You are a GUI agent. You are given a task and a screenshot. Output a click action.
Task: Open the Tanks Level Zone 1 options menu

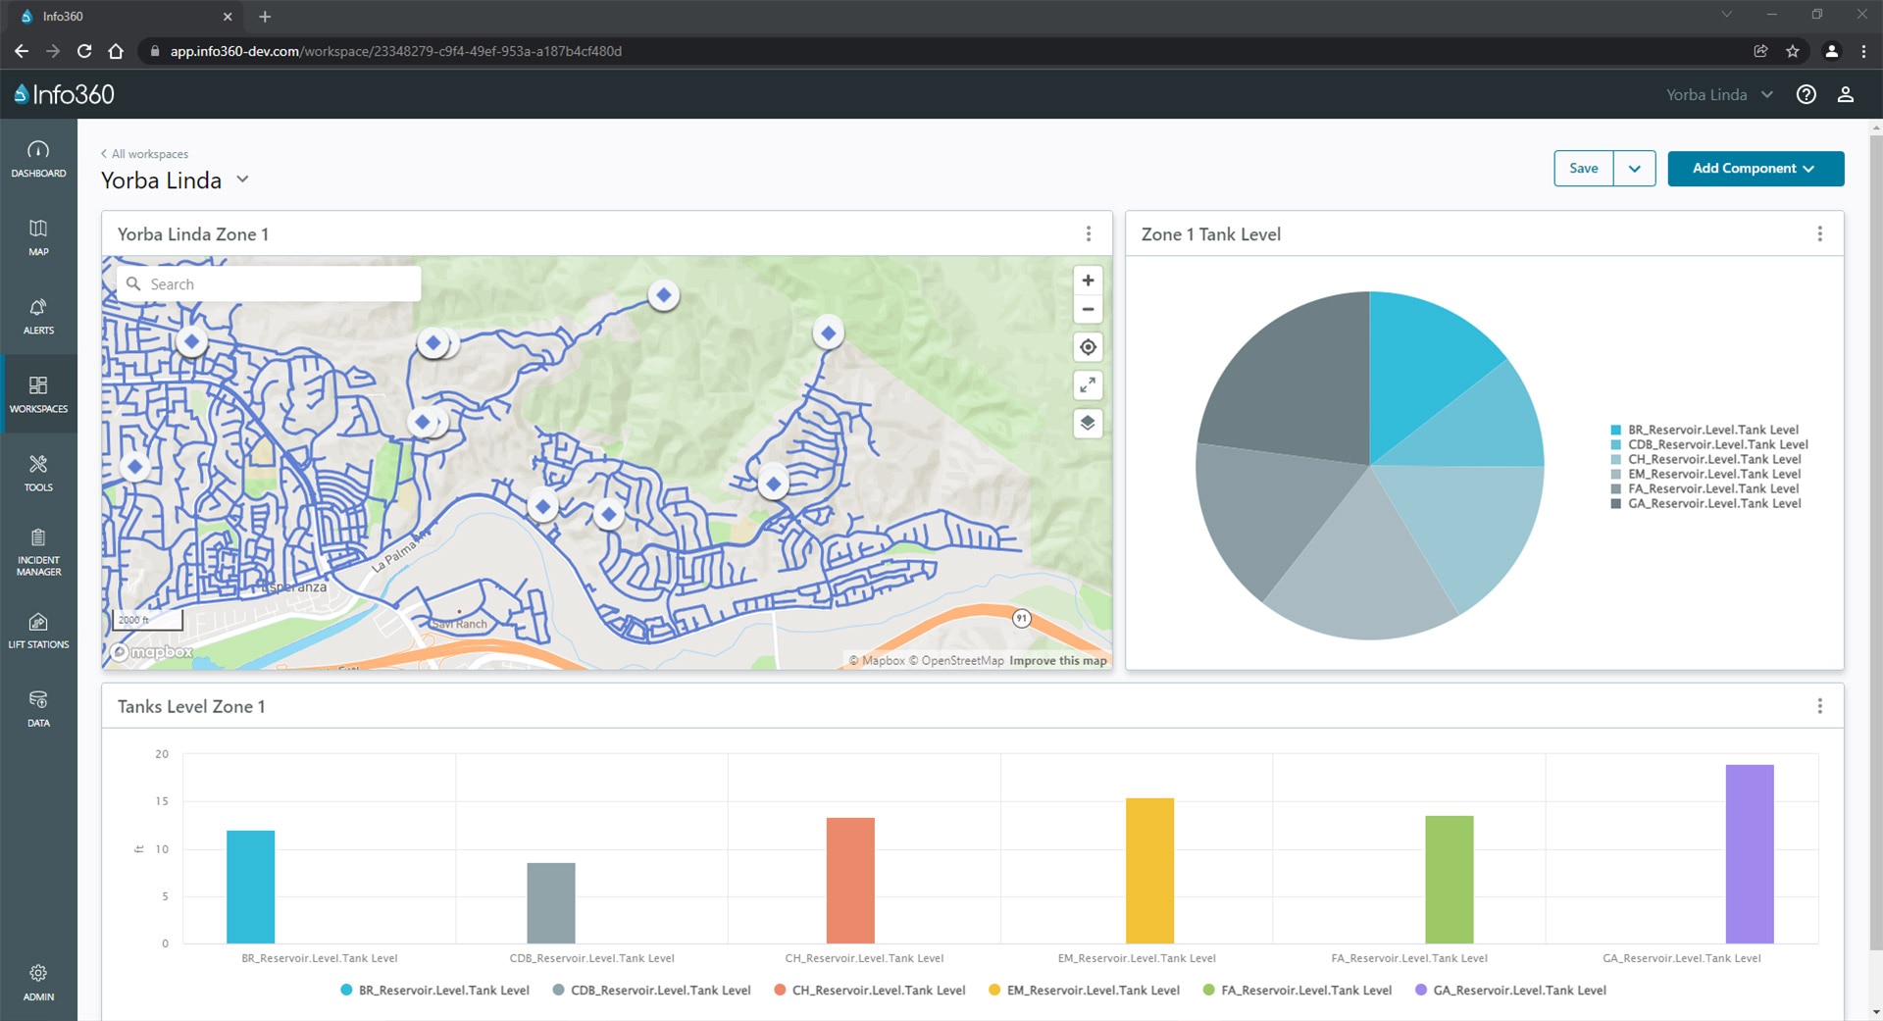[x=1819, y=706]
